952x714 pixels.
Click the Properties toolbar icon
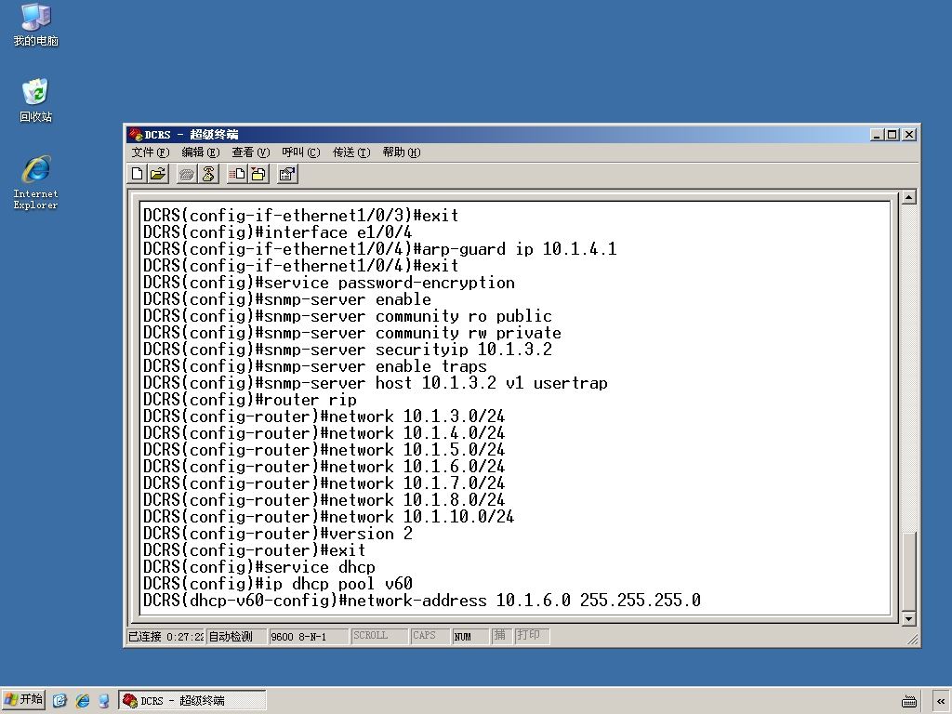click(287, 174)
